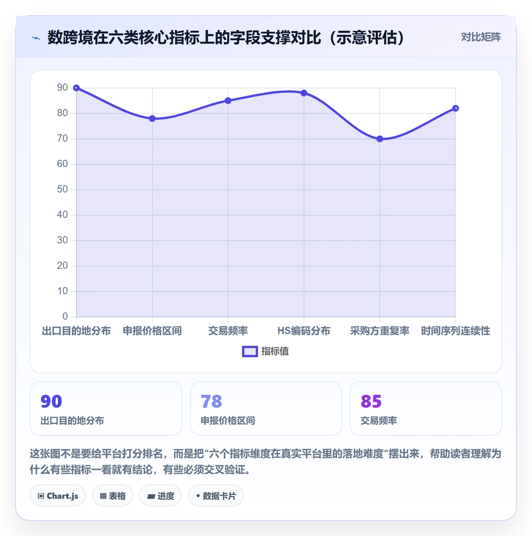Click the y-axis tick label 0
The image size is (532, 536).
point(65,317)
